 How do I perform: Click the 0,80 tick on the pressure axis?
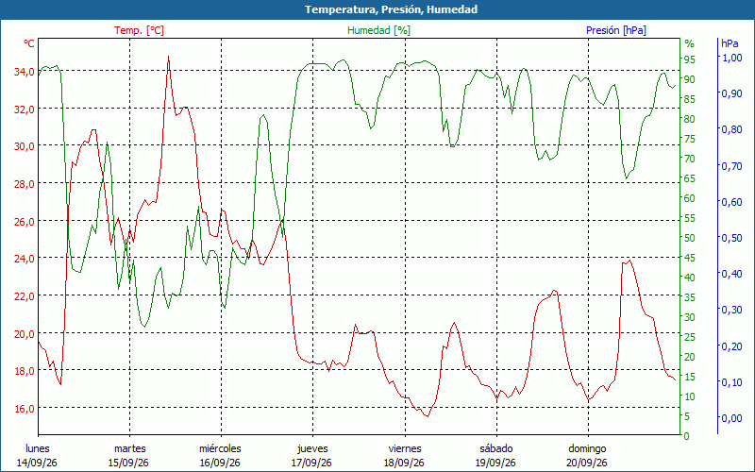731,129
